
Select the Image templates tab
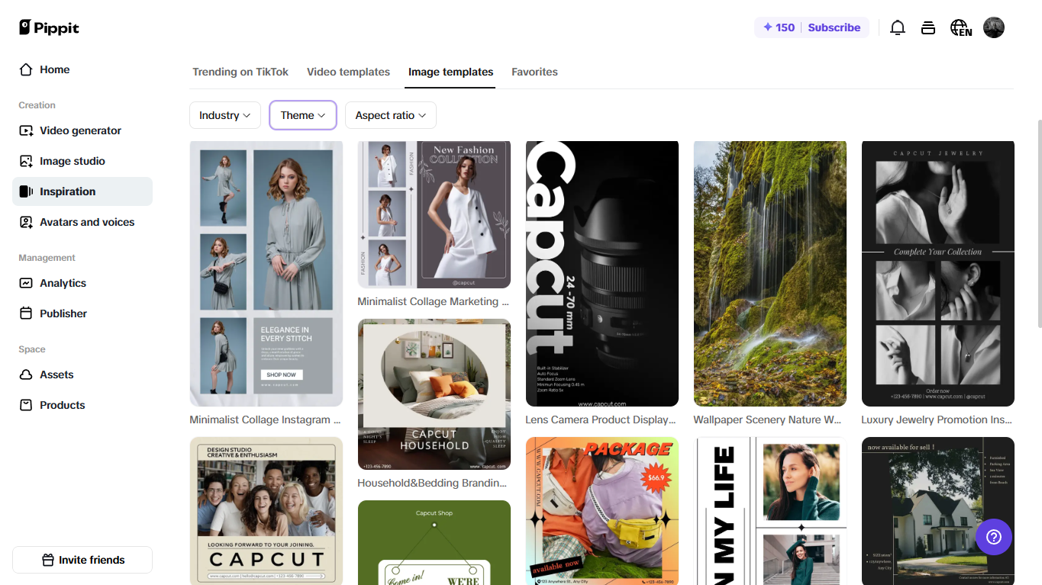(x=451, y=72)
